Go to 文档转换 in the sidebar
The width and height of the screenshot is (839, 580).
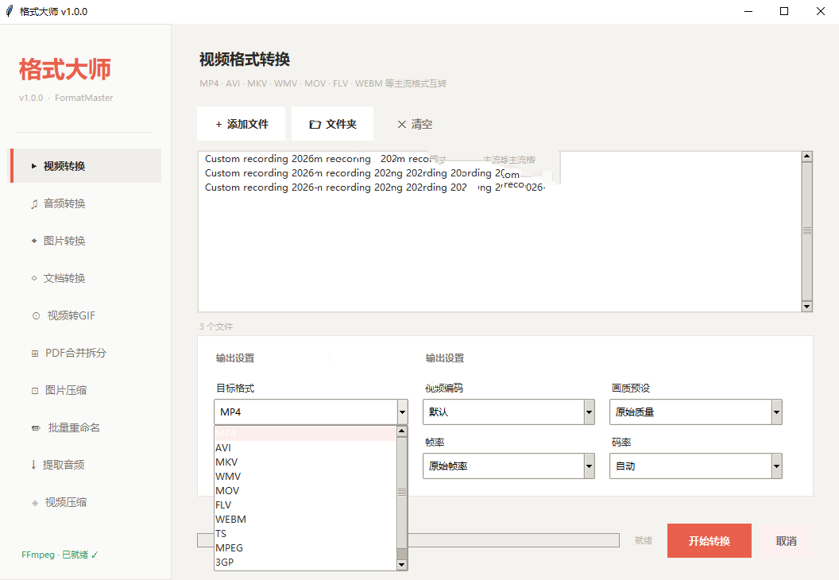86,278
